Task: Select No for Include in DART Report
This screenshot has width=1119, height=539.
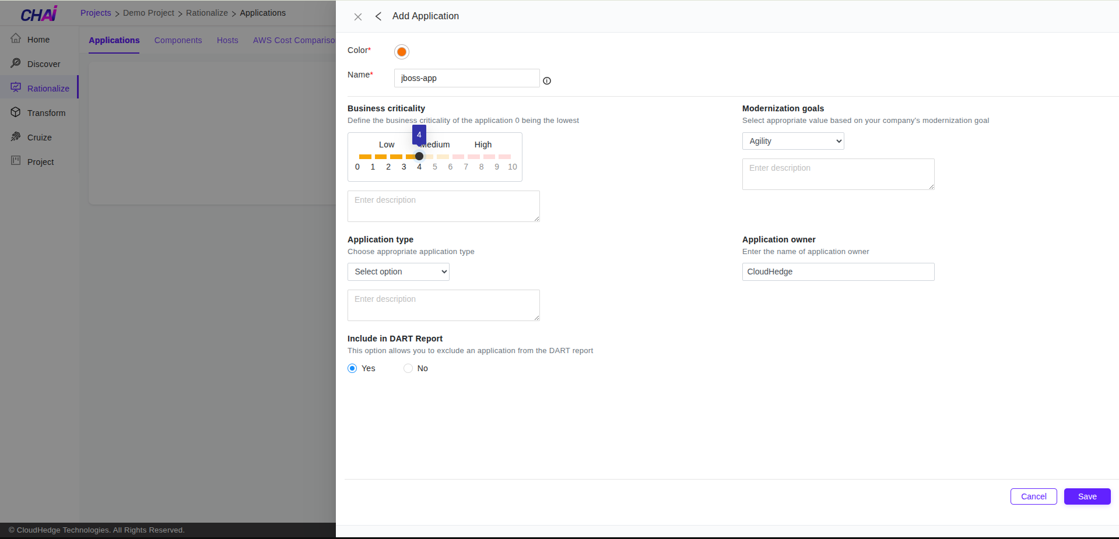Action: (x=408, y=368)
